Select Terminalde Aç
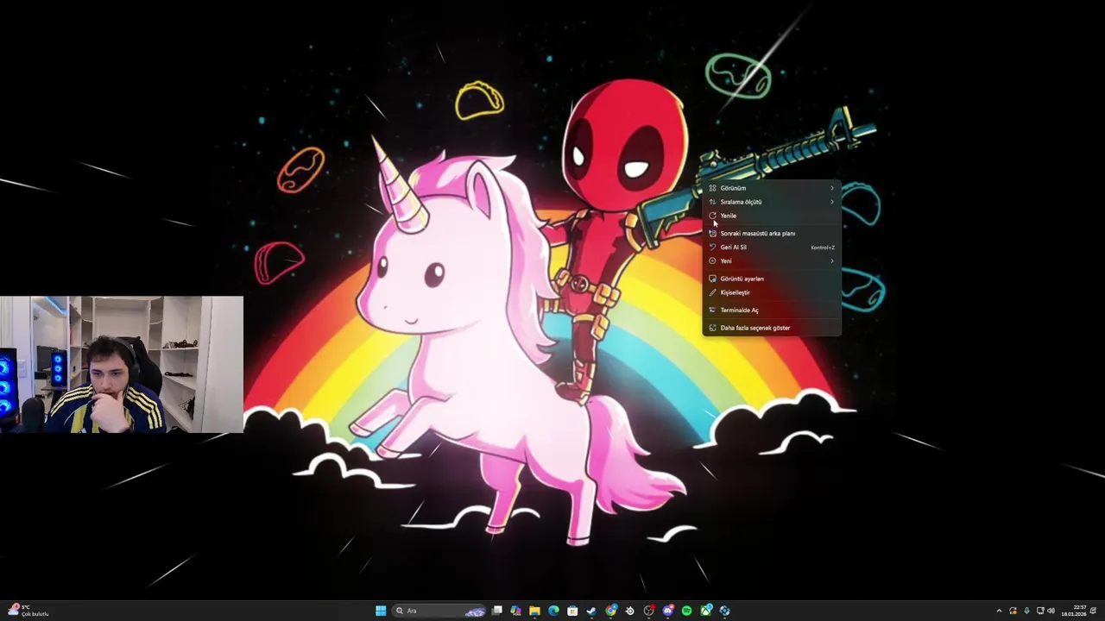 772,310
